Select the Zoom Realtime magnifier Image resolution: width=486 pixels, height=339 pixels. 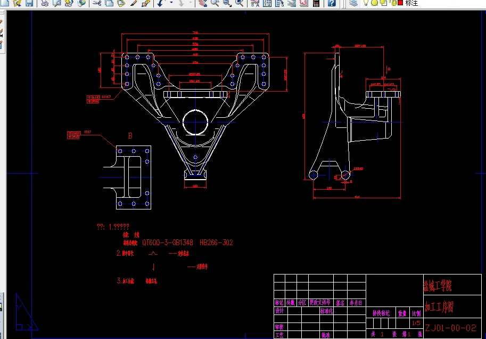(215, 3)
